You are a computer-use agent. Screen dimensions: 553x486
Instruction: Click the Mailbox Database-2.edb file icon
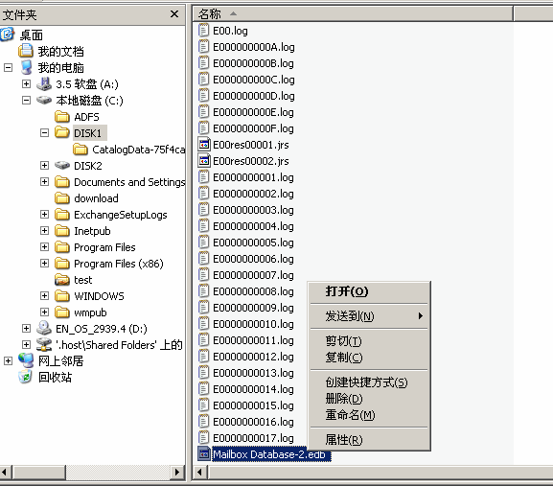(x=203, y=454)
